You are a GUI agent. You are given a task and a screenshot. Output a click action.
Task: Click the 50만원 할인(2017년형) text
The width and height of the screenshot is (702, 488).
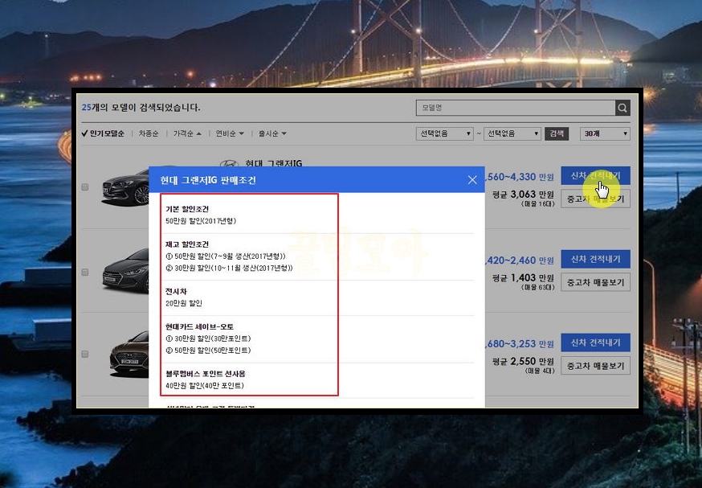201,221
